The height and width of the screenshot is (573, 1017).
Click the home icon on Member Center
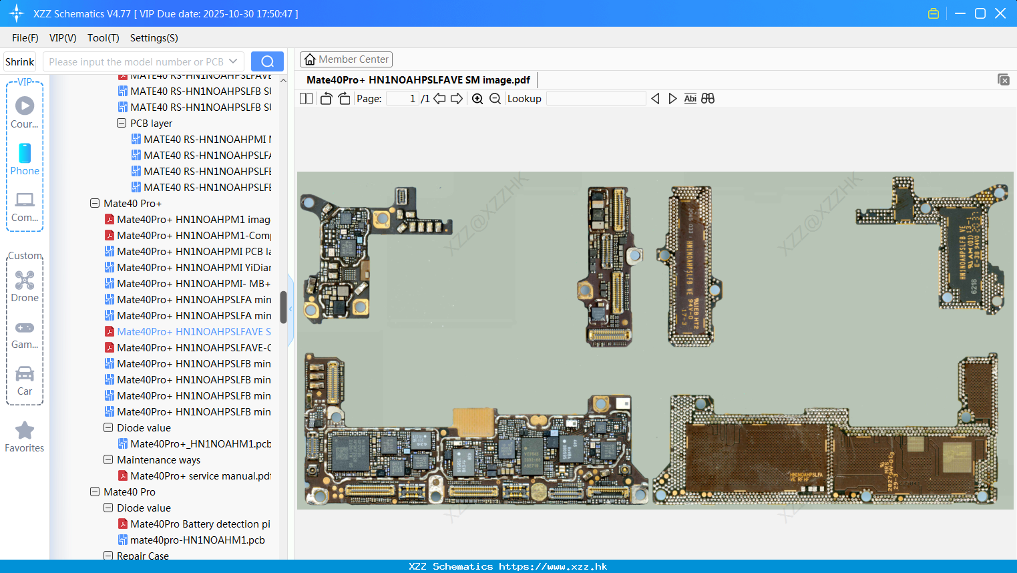(x=310, y=59)
